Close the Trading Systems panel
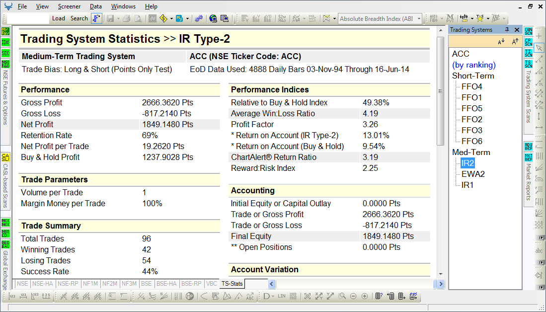546x312 pixels. point(517,30)
